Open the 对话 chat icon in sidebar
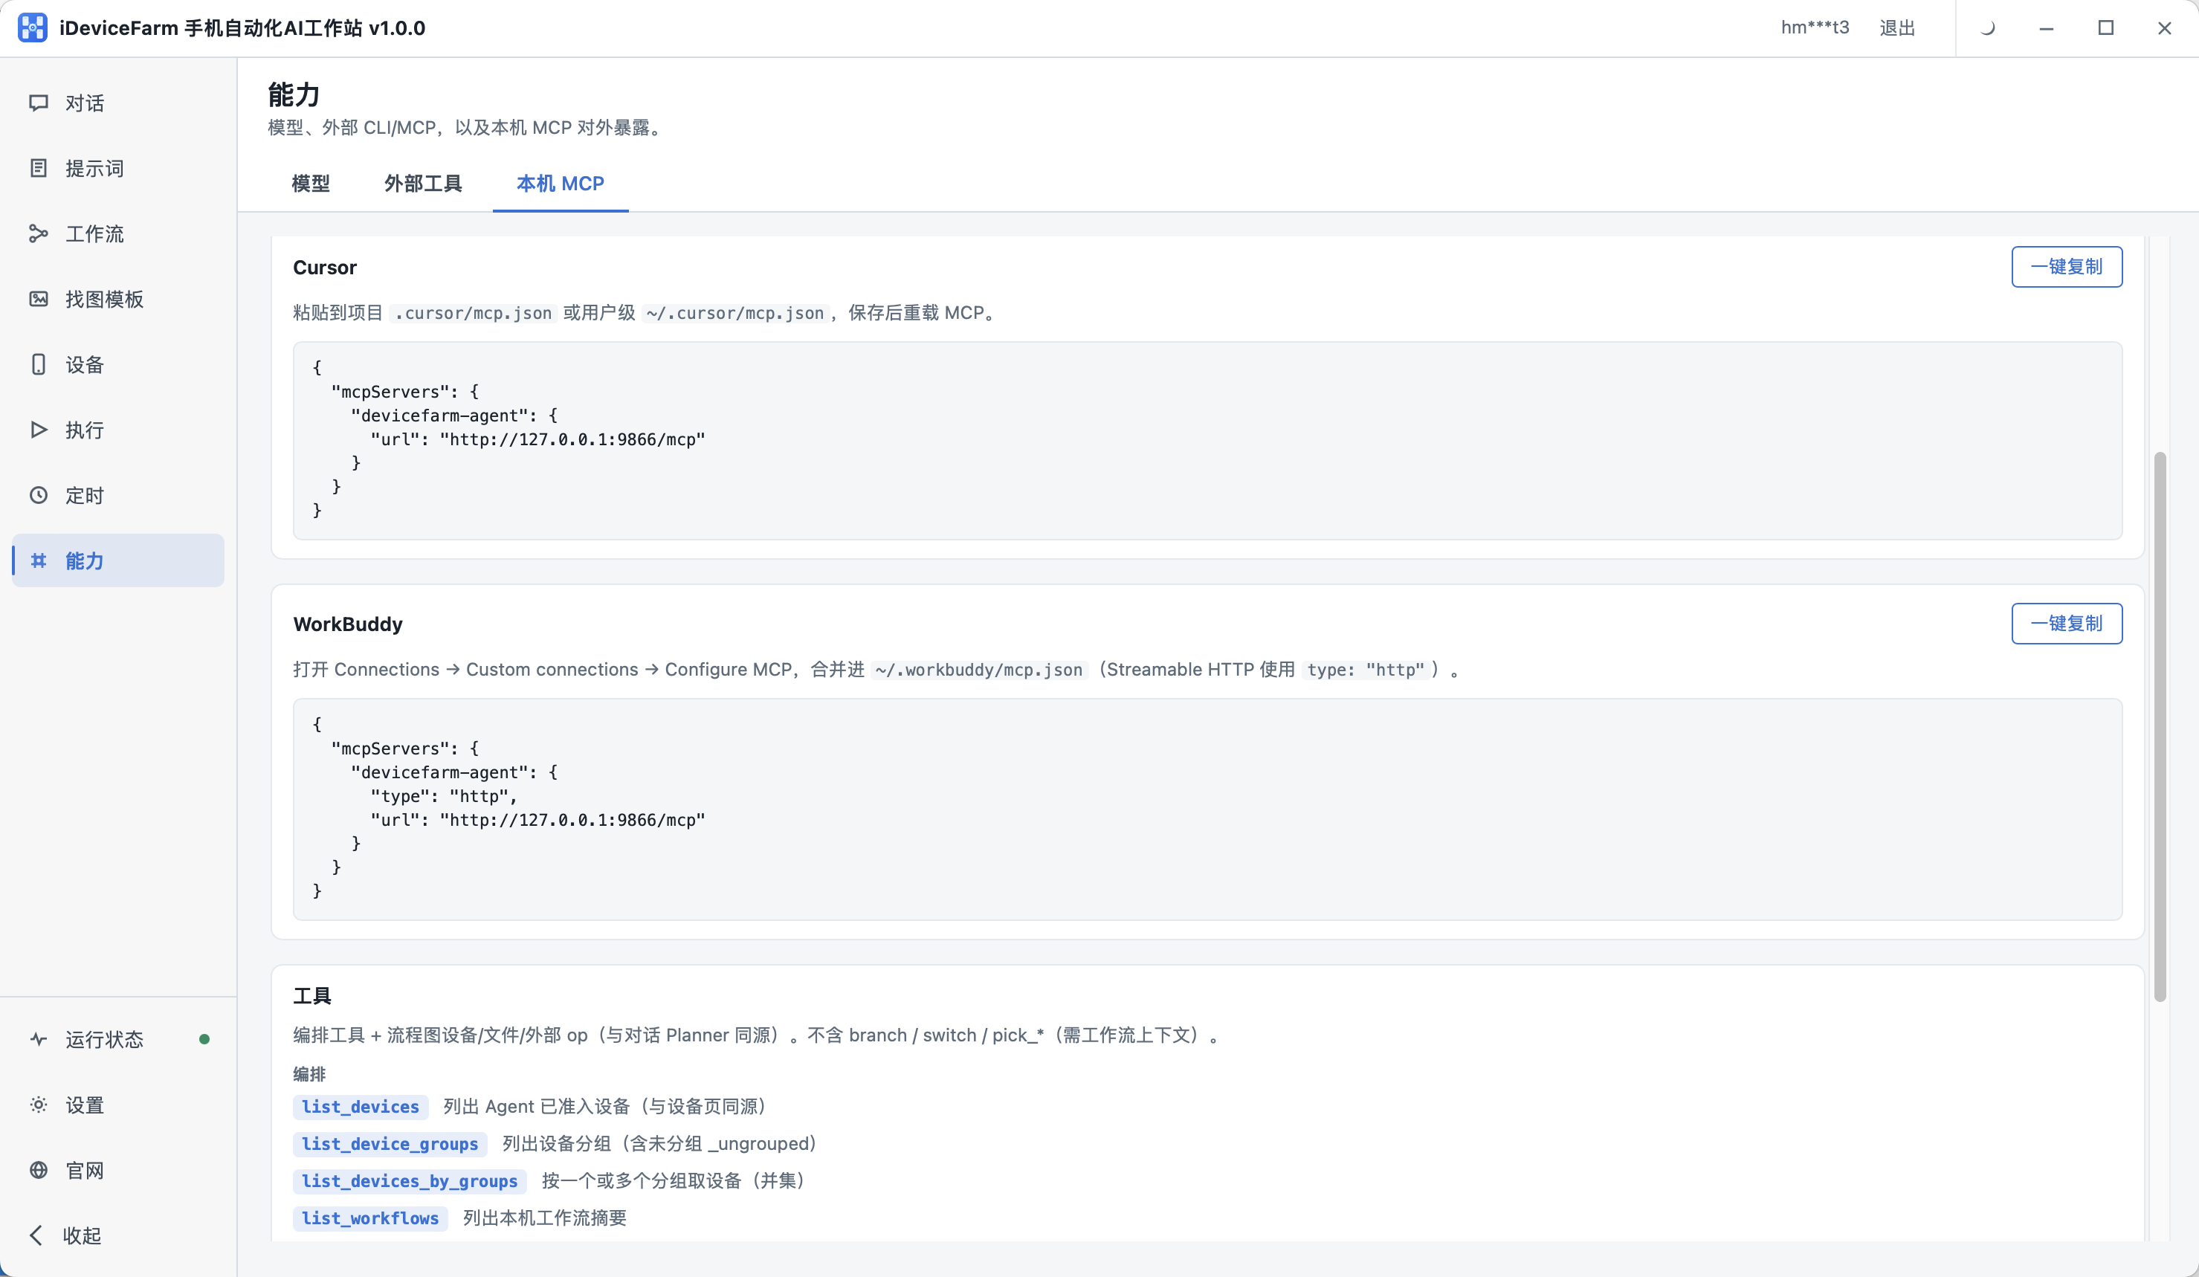The height and width of the screenshot is (1277, 2199). tap(39, 103)
